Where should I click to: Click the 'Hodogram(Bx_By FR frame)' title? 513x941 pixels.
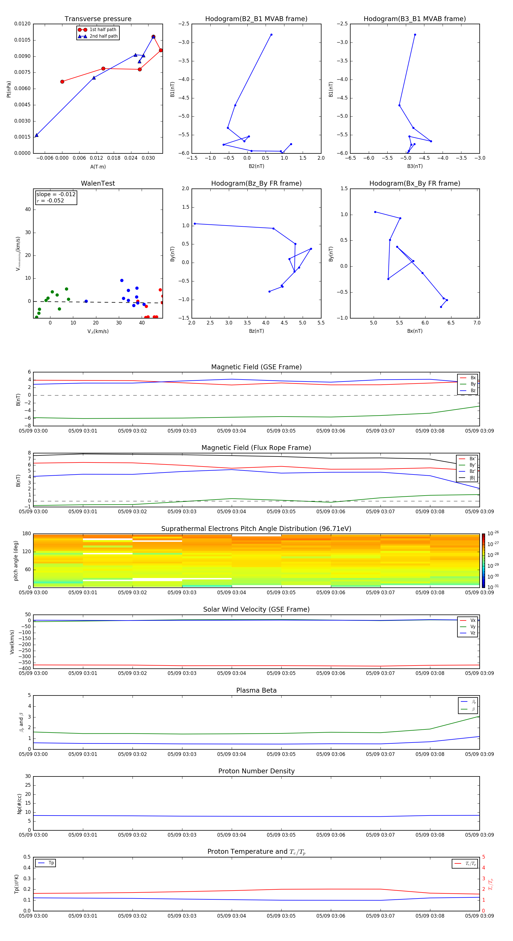pos(414,183)
